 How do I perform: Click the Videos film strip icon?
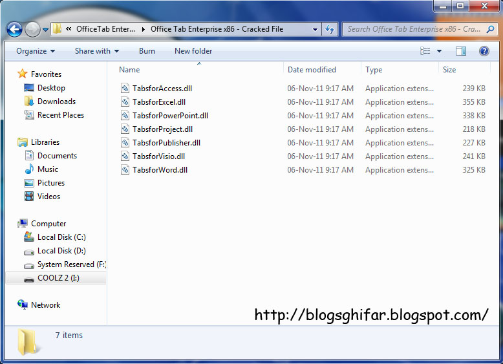pyautogui.click(x=29, y=197)
